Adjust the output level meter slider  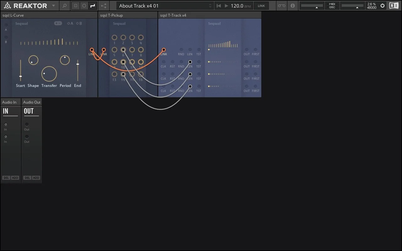click(352, 6)
